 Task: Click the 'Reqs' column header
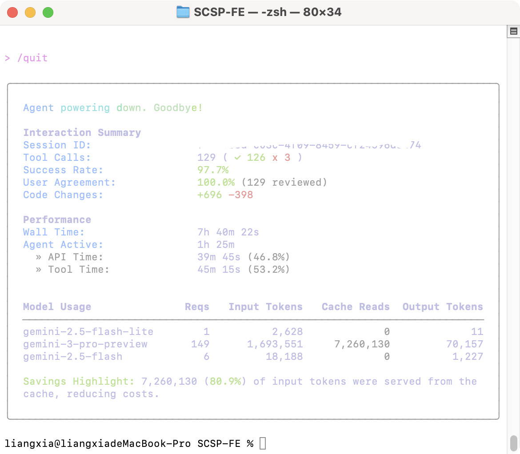[197, 307]
